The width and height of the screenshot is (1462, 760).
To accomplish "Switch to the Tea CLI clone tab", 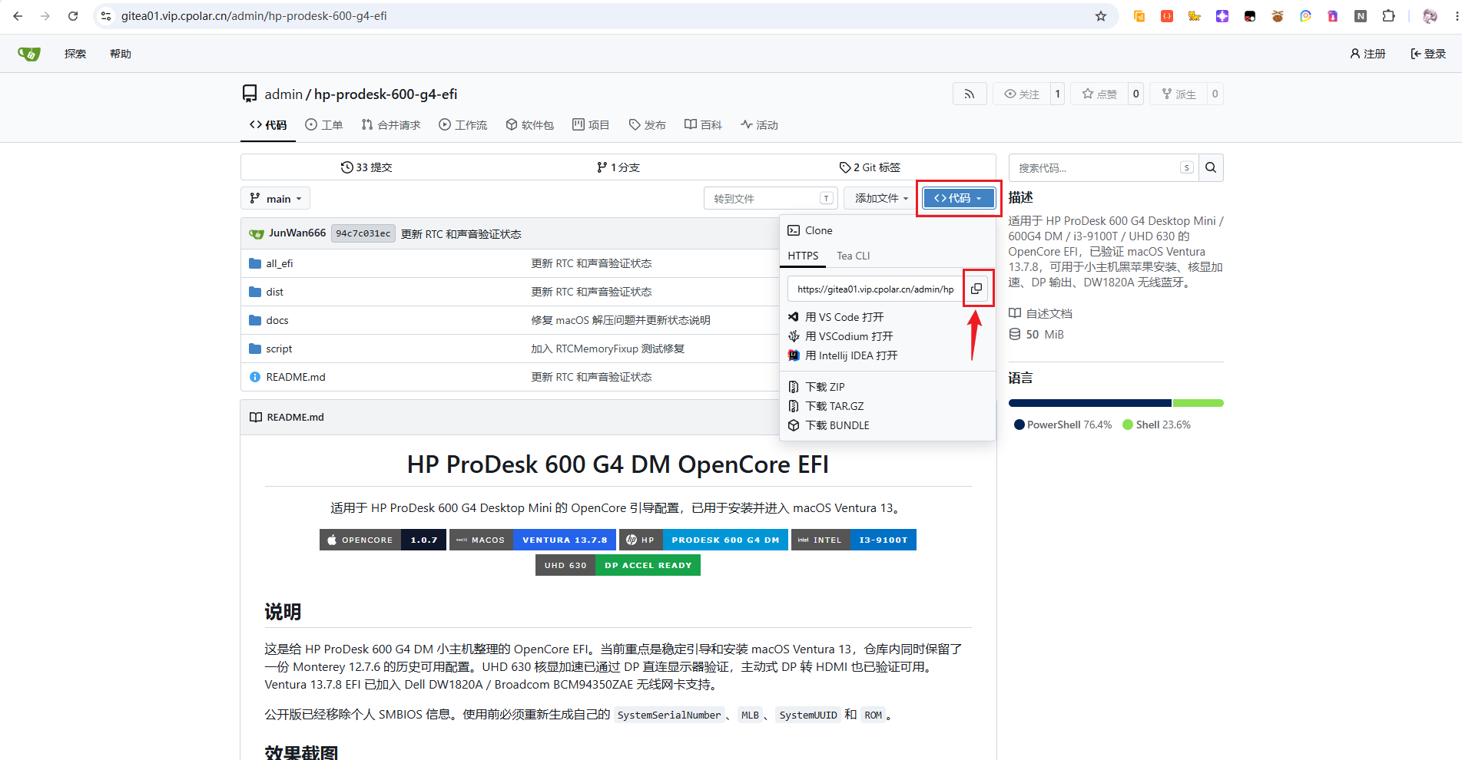I will [x=854, y=256].
